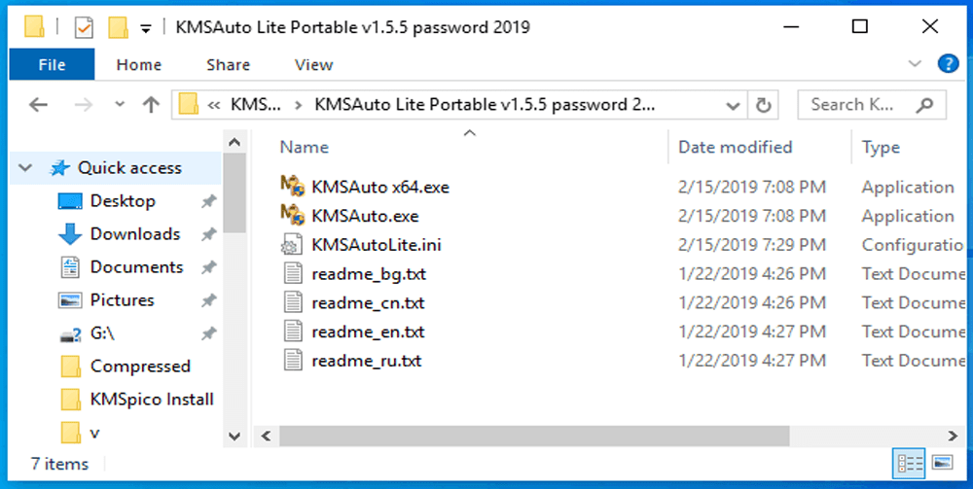This screenshot has width=973, height=489.
Task: Open the File menu
Action: [x=52, y=65]
